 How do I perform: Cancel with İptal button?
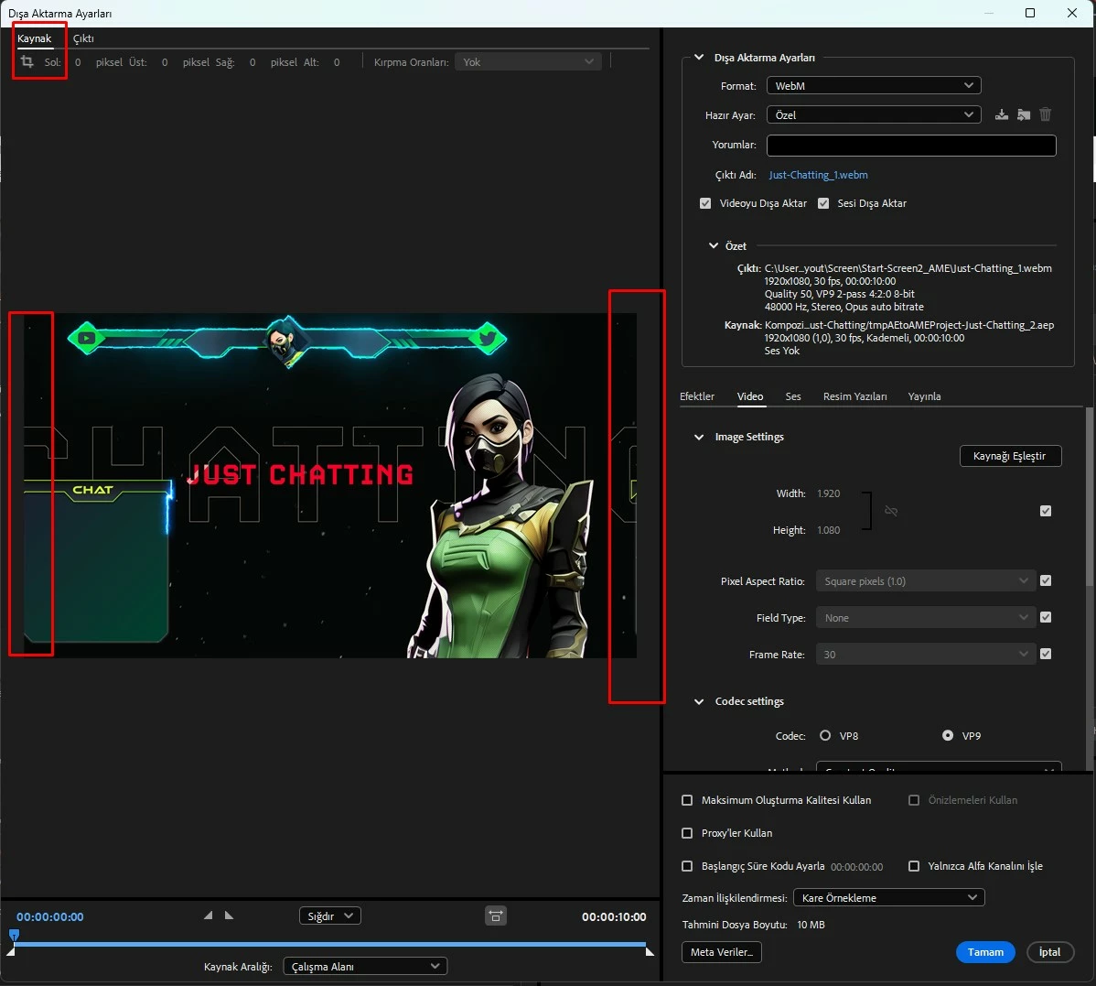tap(1050, 952)
